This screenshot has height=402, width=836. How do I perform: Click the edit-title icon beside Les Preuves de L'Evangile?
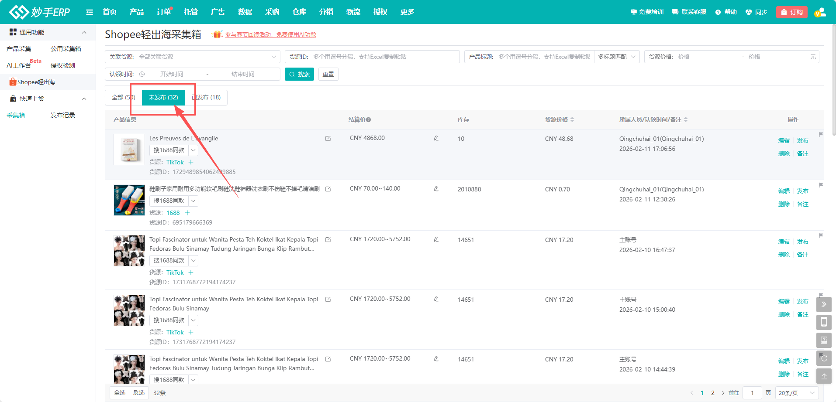(328, 139)
